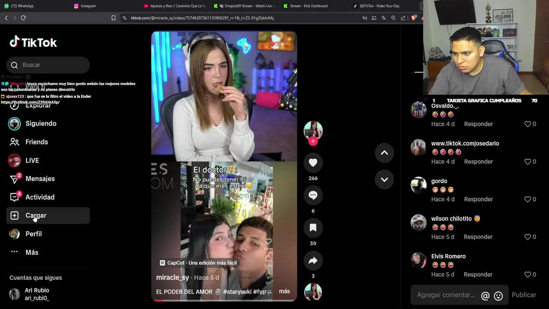Click browser back arrow

pyautogui.click(x=6, y=18)
